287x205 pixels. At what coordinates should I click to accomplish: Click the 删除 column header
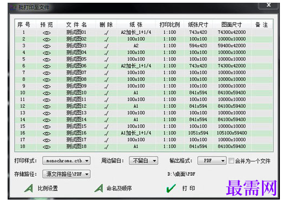click(106, 24)
